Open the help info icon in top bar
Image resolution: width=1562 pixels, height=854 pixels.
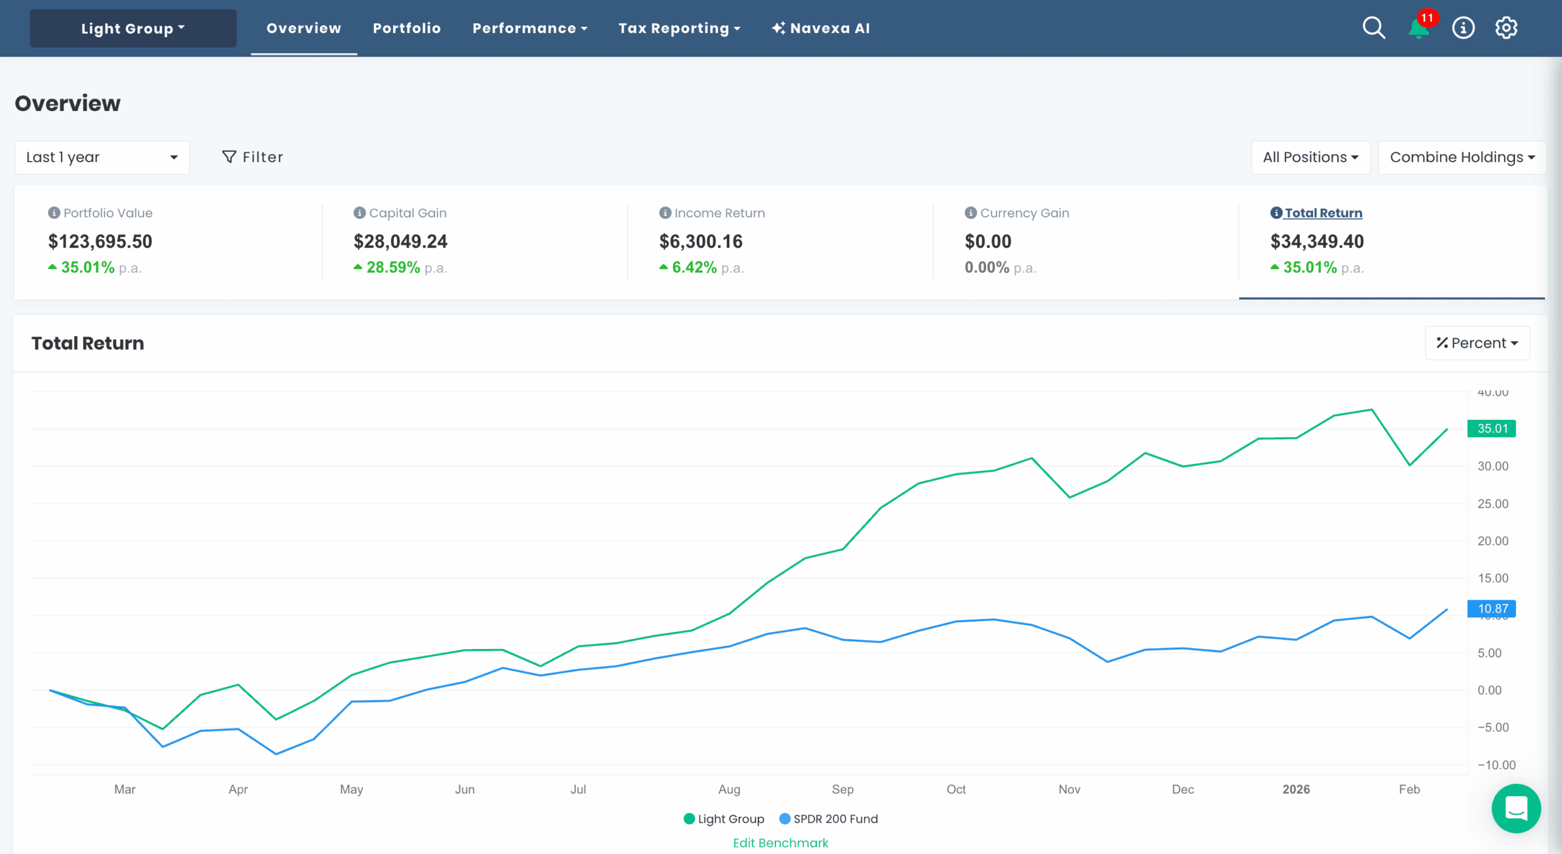tap(1463, 27)
